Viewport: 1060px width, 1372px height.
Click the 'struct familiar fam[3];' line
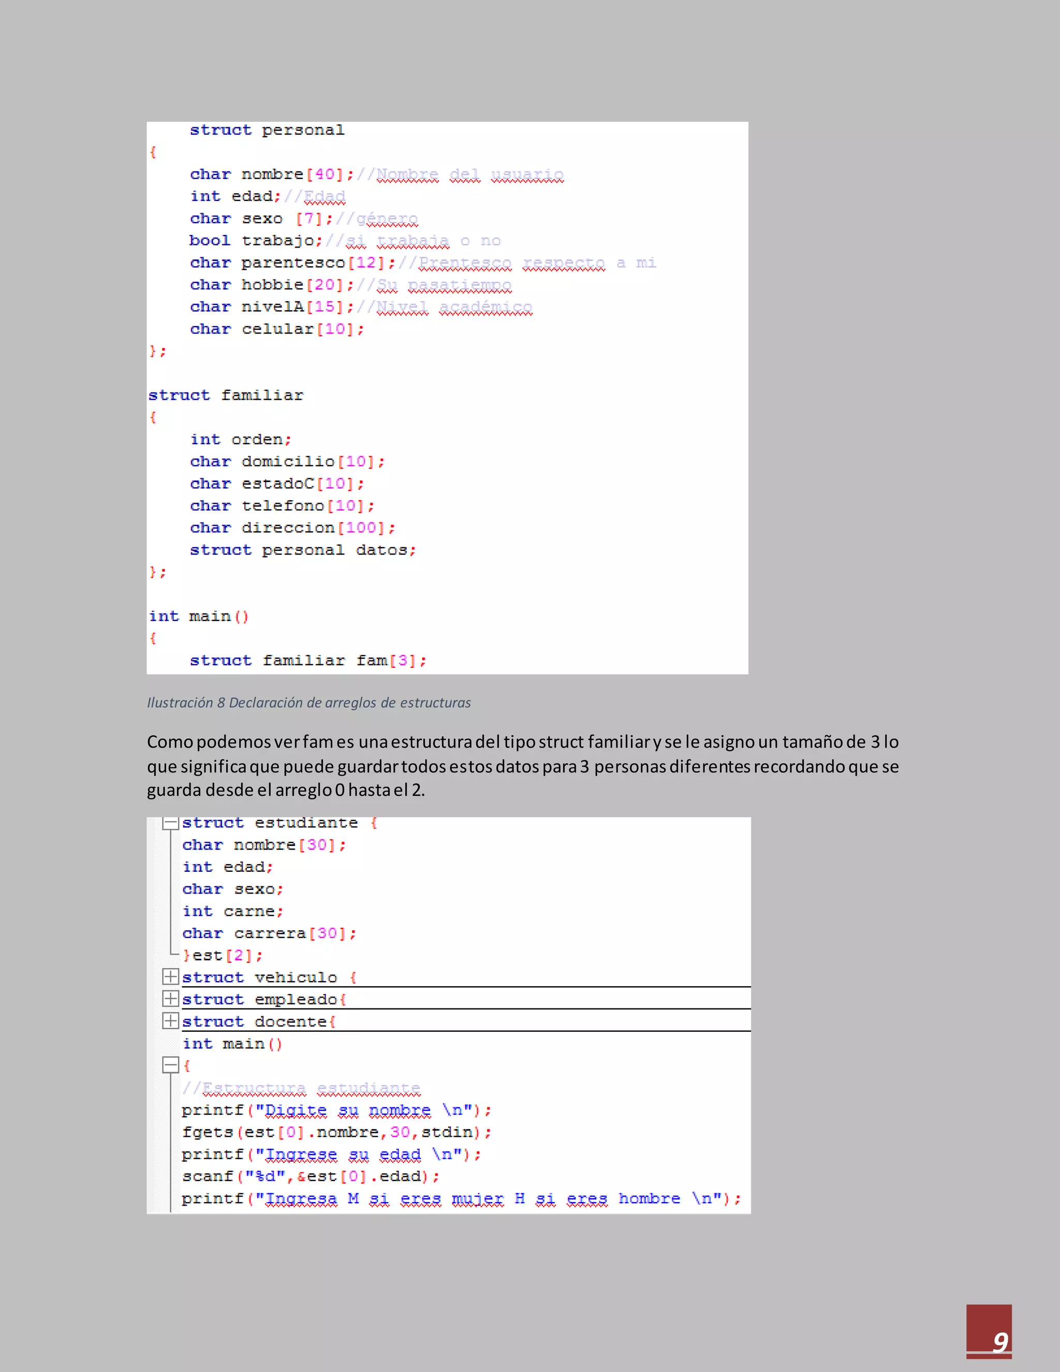pos(308,660)
